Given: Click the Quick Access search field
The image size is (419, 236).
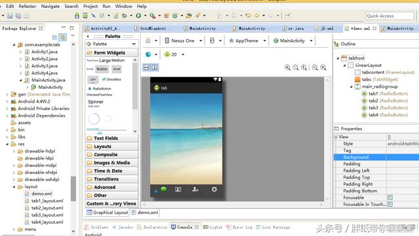Looking at the screenshot, I should [390, 16].
